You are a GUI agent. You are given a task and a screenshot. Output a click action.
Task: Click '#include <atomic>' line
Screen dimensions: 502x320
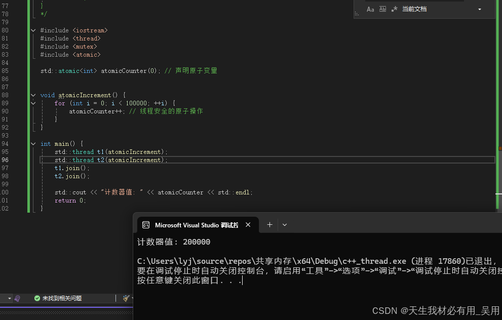click(70, 55)
